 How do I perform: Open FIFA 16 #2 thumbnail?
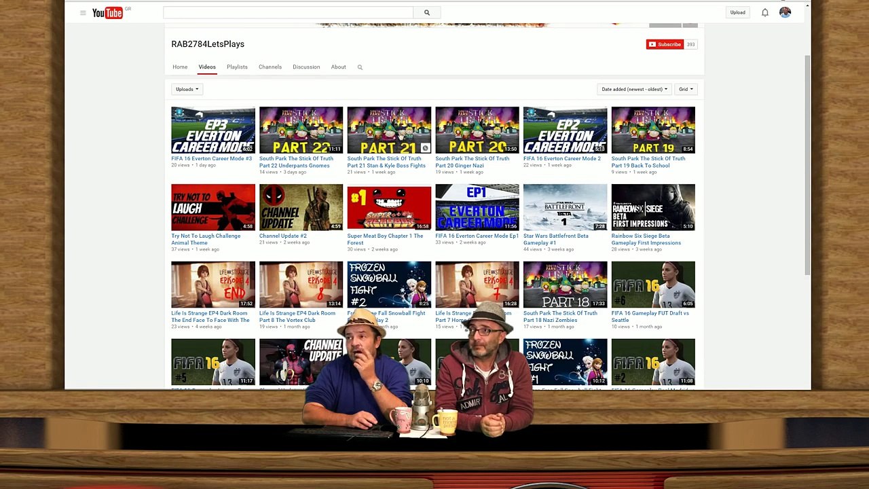pos(653,362)
